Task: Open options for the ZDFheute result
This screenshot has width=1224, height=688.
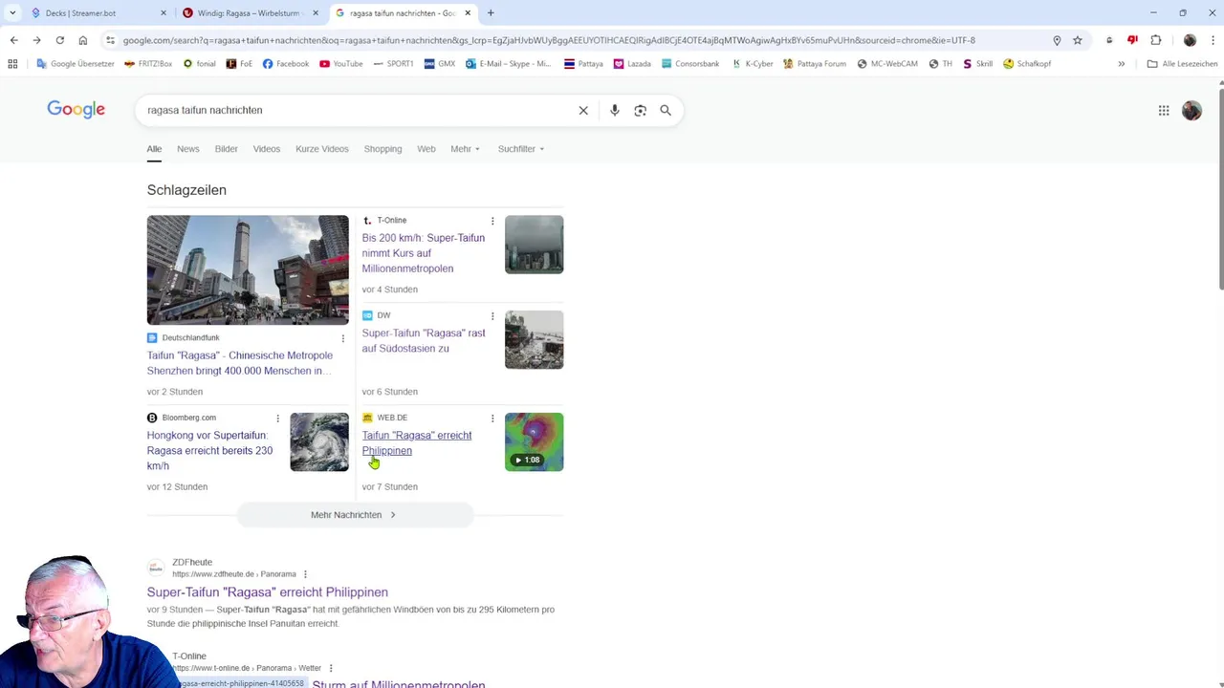Action: point(306,574)
